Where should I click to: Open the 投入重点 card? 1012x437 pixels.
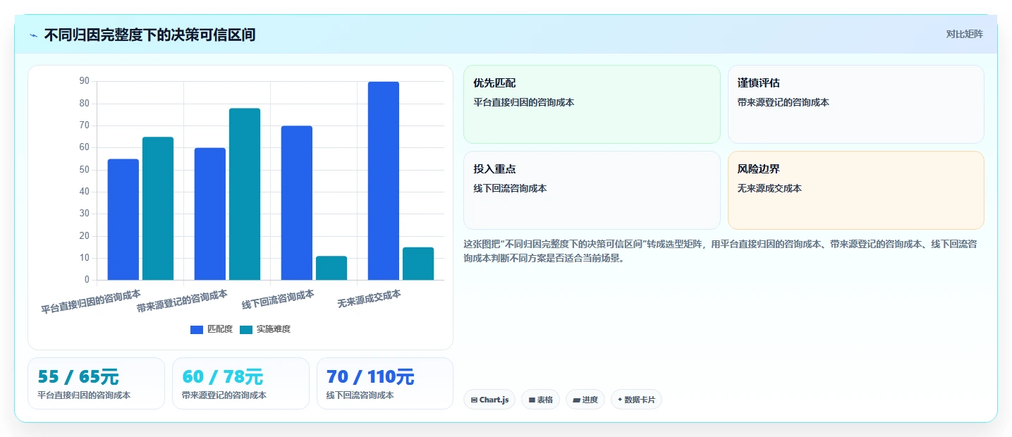tap(592, 190)
